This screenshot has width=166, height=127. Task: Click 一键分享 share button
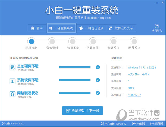point(139,123)
